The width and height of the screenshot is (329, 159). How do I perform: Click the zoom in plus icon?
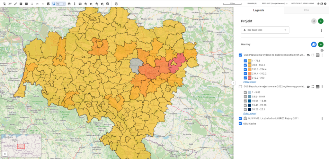[21, 4]
